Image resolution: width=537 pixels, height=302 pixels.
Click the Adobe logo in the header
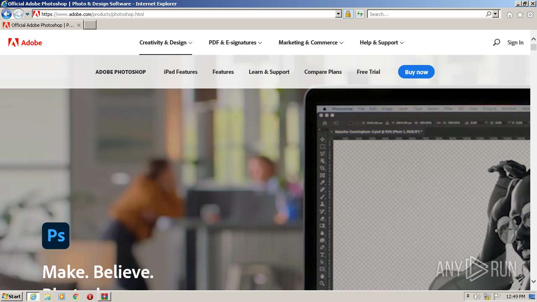25,42
